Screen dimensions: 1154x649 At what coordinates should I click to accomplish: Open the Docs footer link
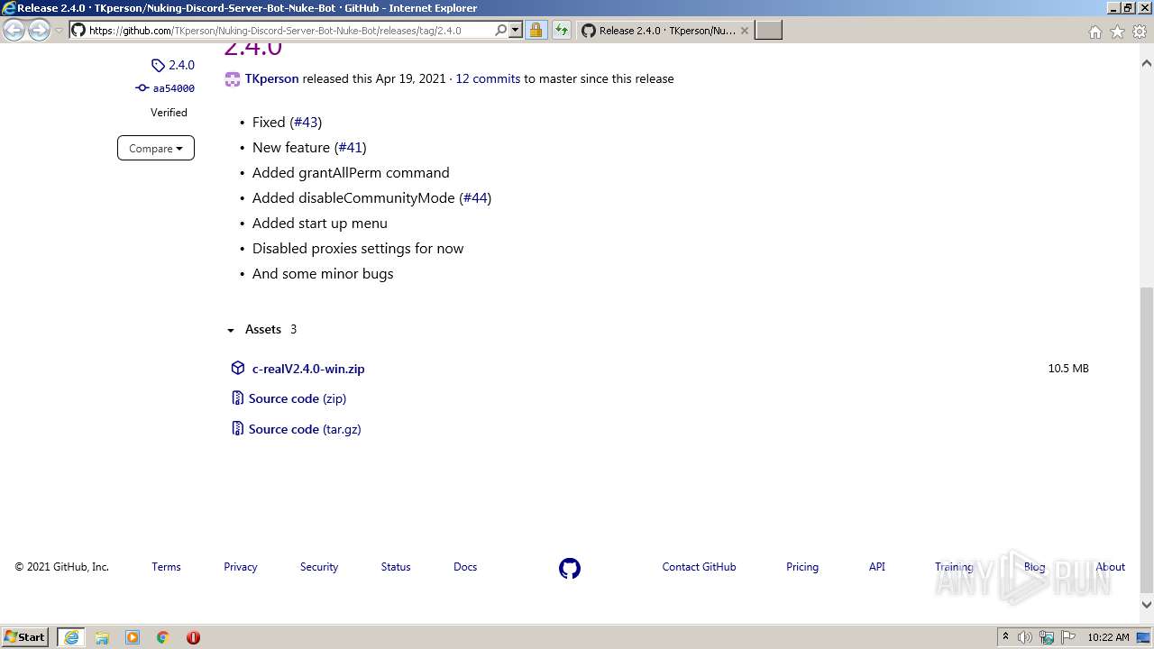click(465, 567)
